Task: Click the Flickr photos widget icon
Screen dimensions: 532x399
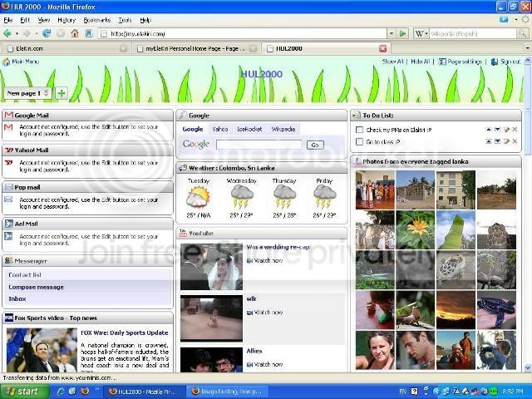Action: pos(357,161)
